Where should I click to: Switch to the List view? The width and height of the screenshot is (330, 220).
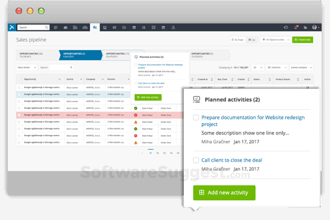tap(252, 40)
